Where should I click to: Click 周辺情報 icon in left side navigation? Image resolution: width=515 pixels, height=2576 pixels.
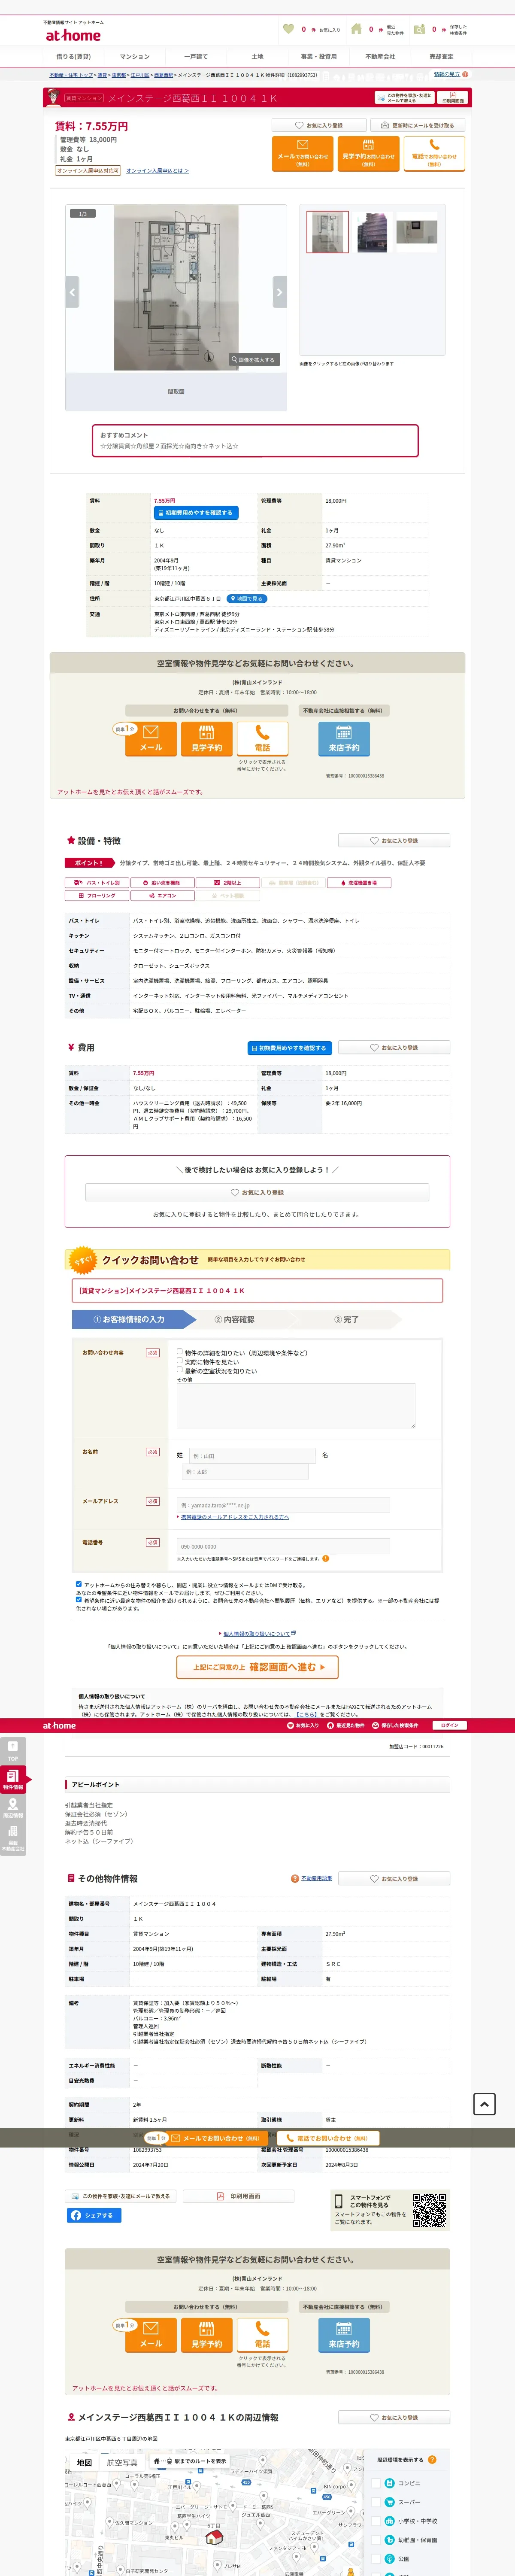point(13,1808)
